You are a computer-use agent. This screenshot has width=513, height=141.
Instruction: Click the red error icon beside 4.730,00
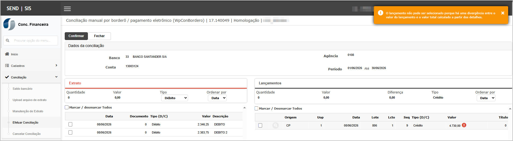click(464, 125)
